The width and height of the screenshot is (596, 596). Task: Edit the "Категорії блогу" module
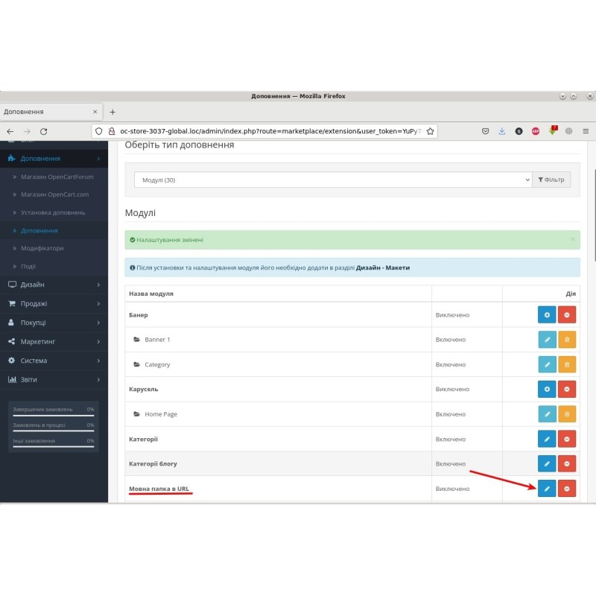coord(546,463)
